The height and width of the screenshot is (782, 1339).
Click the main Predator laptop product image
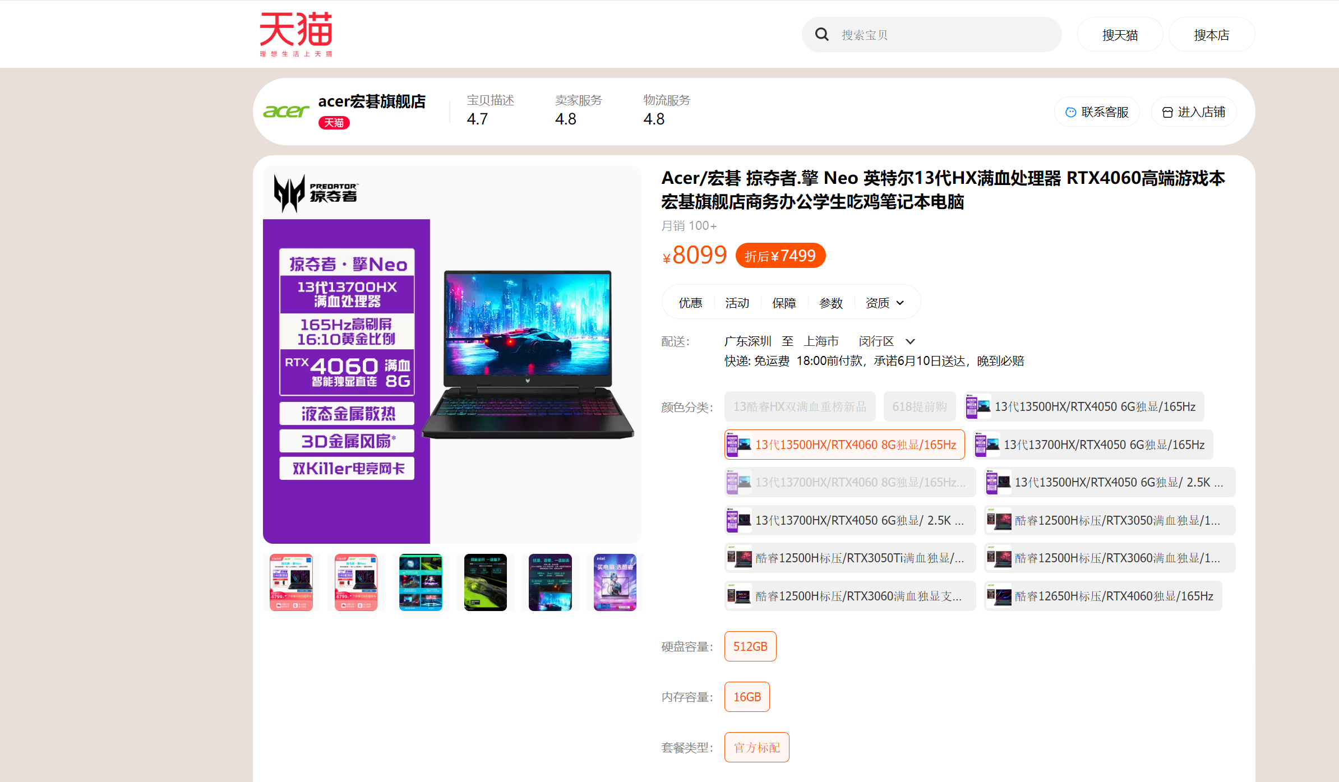(x=452, y=354)
